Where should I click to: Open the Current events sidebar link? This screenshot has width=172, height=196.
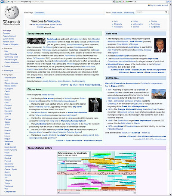point(8,39)
